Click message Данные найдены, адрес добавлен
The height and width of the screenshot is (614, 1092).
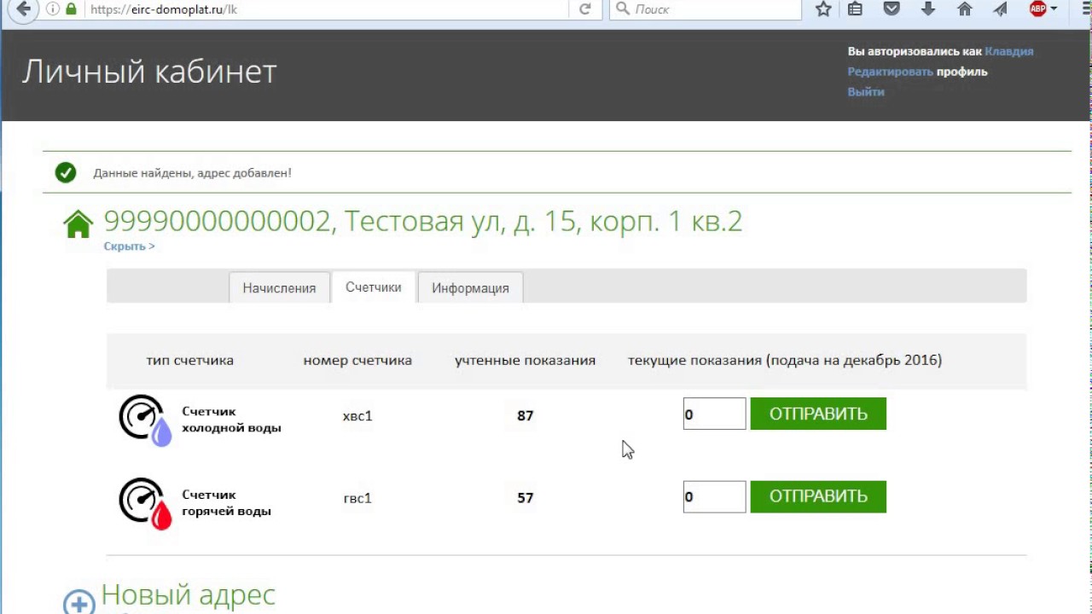tap(192, 173)
